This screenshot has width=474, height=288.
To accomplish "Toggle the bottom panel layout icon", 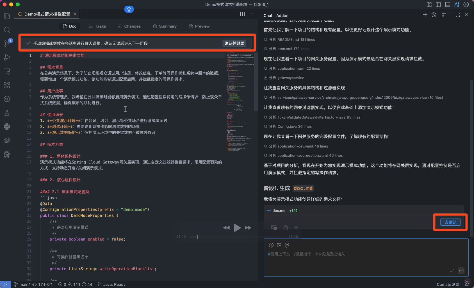I will [448, 4].
